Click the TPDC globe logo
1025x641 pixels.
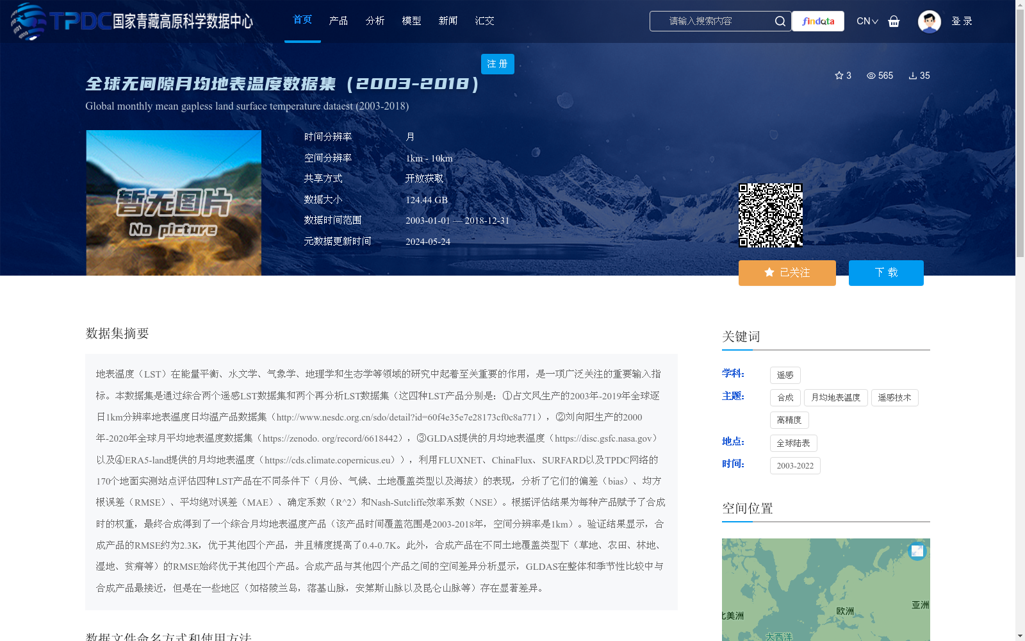[28, 21]
